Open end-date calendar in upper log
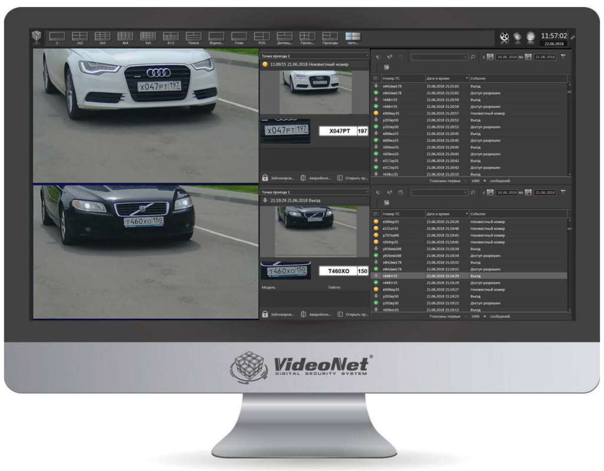 528,57
